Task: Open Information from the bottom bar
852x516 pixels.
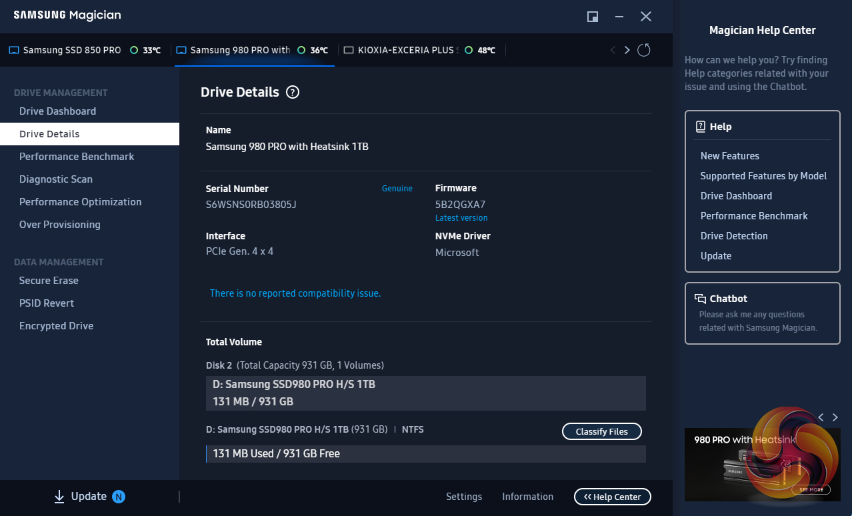Action: 527,497
